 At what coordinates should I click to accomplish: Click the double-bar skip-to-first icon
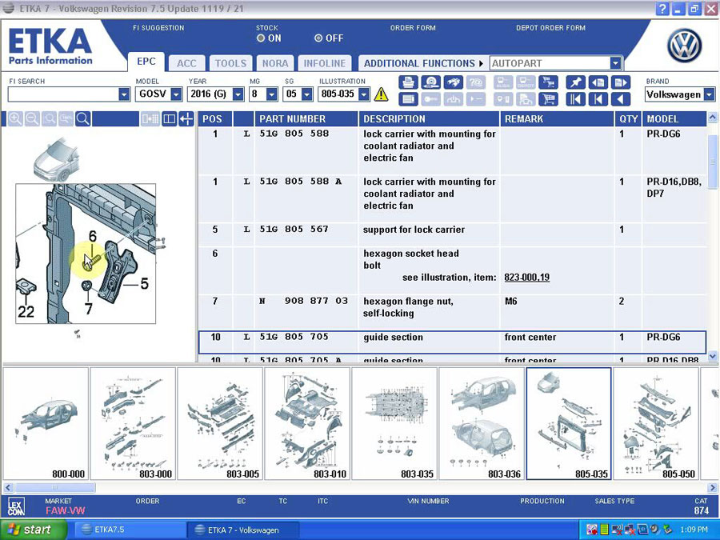575,98
